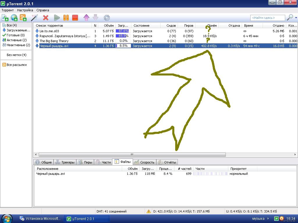Sort by Список торрентов column header

click(x=63, y=26)
